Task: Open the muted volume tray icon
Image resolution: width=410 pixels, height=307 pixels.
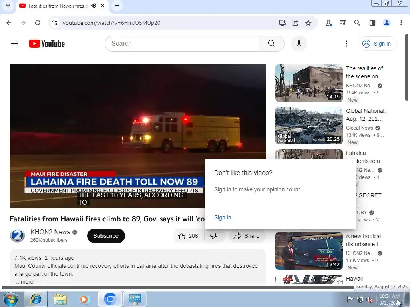Action: (x=370, y=299)
